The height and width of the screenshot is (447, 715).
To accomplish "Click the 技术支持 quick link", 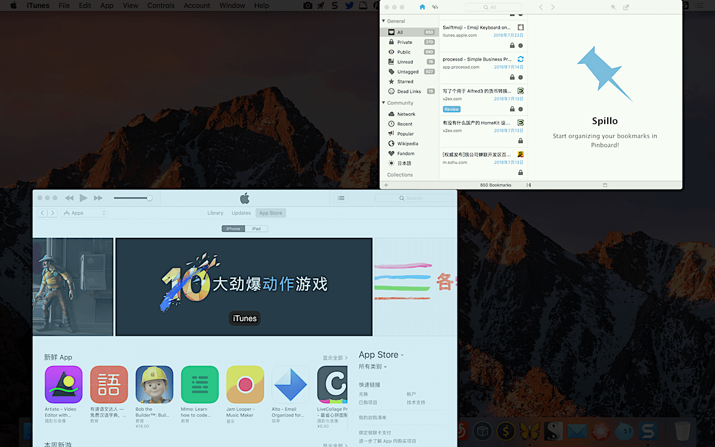I will click(x=416, y=402).
